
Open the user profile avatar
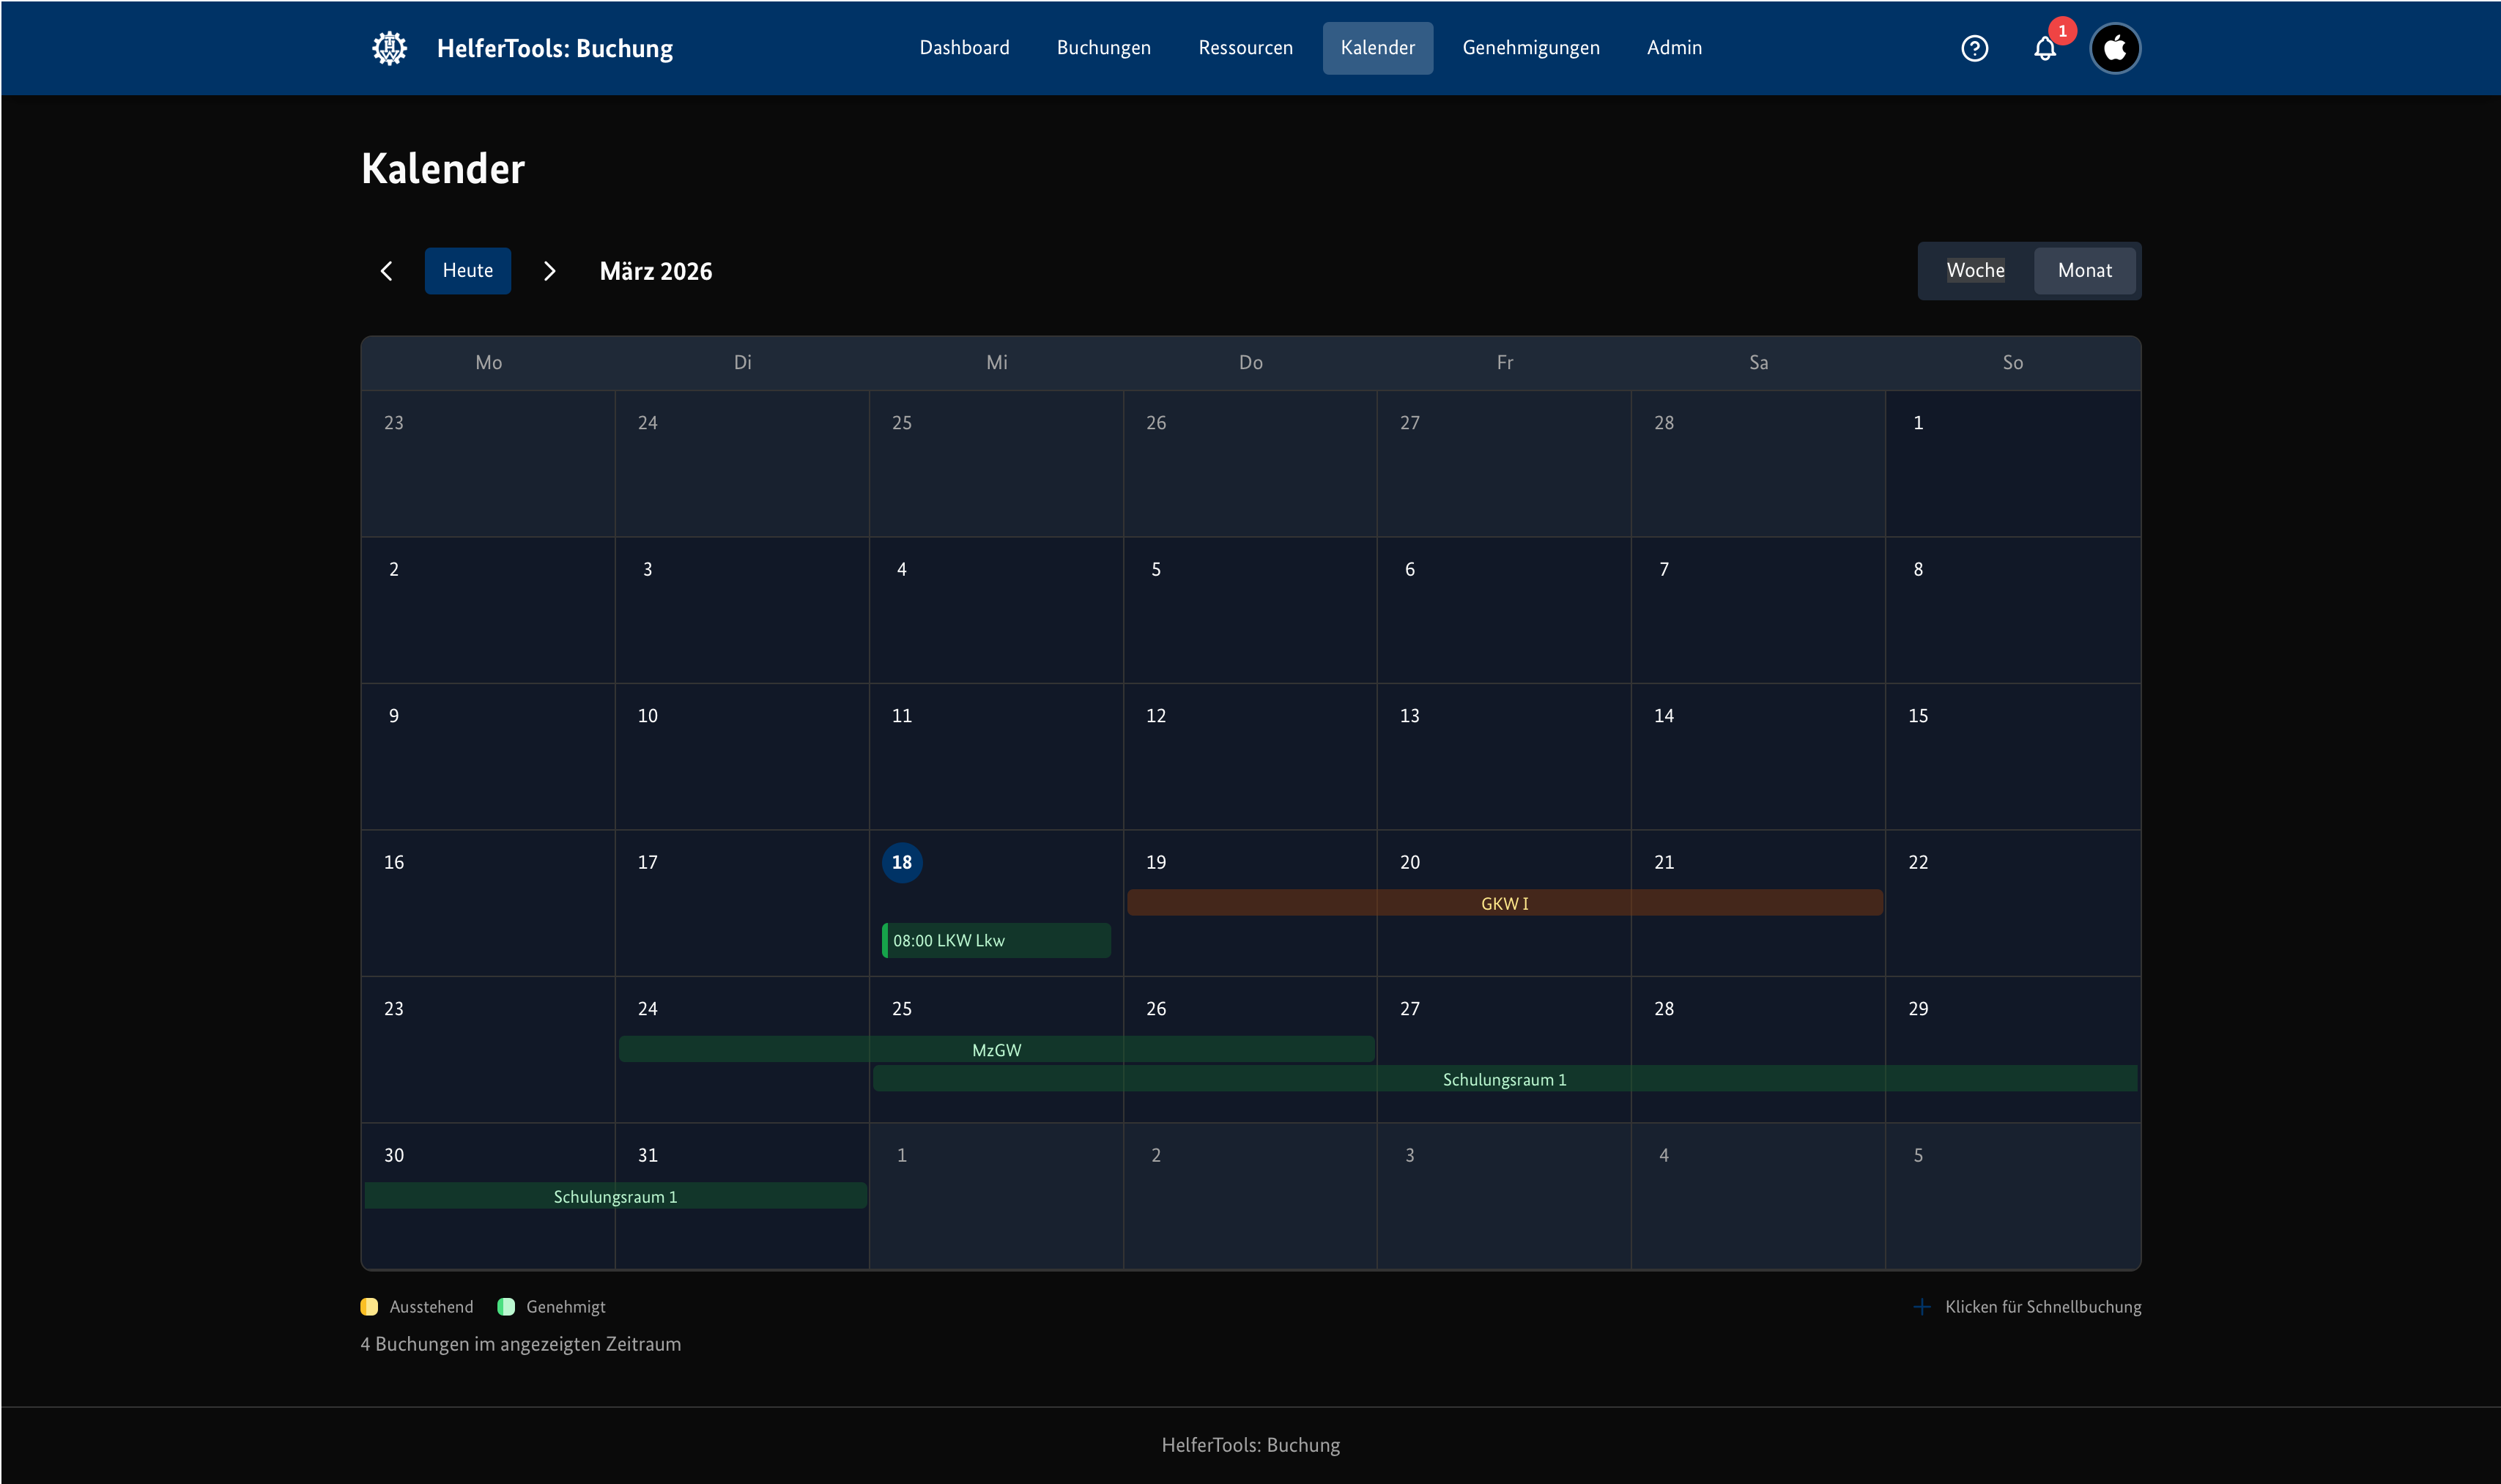click(2114, 48)
